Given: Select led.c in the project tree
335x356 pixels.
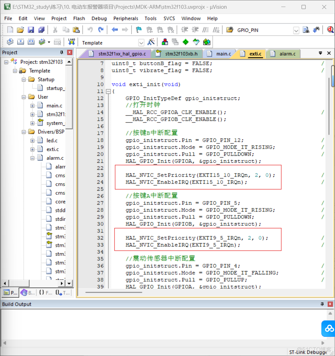Looking at the screenshot, I should (x=52, y=140).
